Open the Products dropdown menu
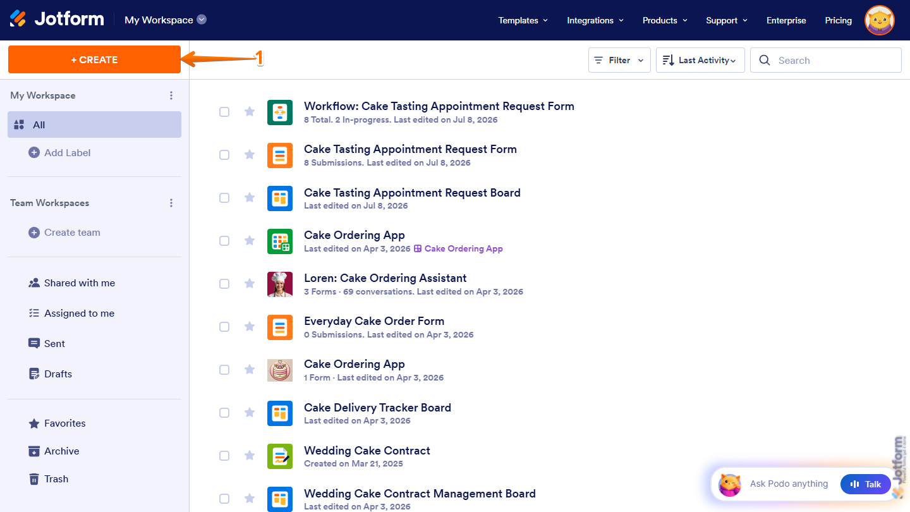Viewport: 910px width, 512px height. (x=665, y=20)
